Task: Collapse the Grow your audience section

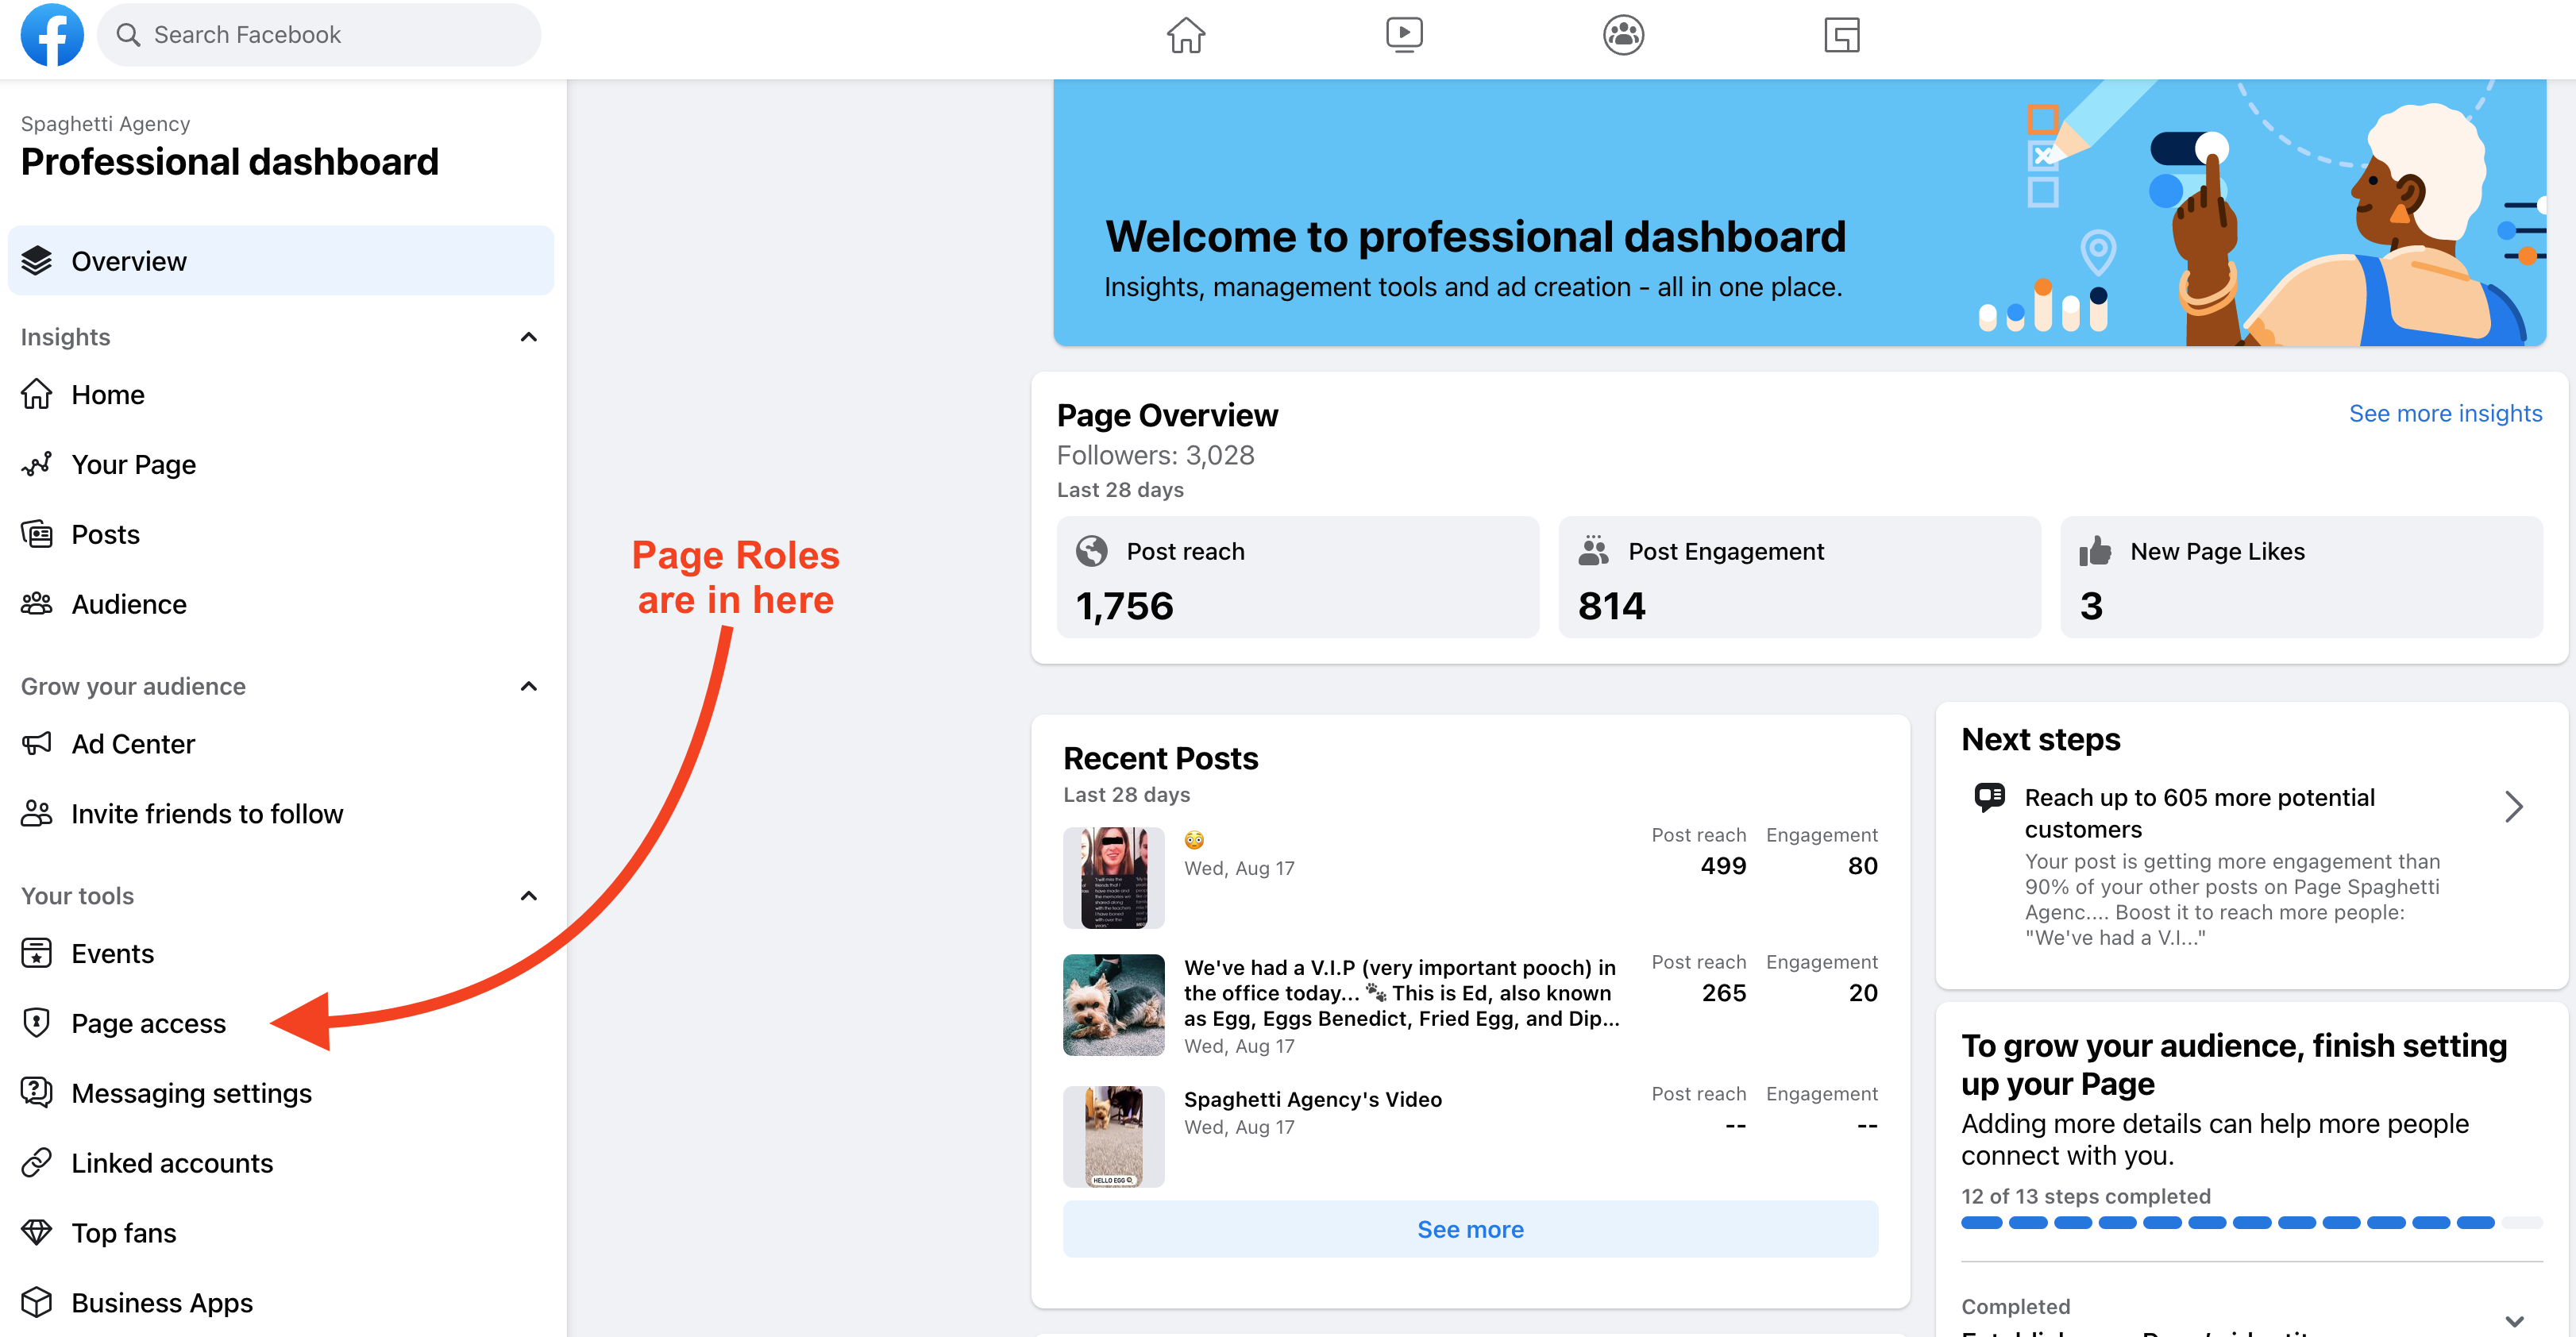Action: [x=530, y=687]
